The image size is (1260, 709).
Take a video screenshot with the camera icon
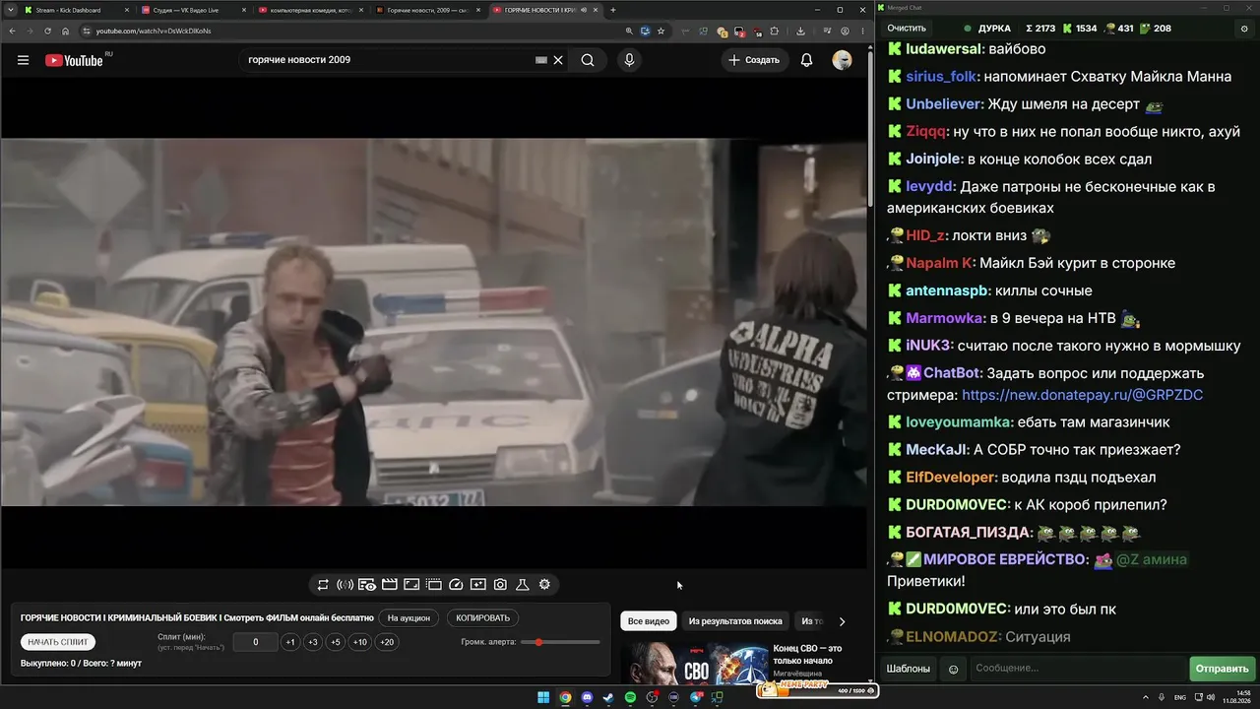[500, 585]
